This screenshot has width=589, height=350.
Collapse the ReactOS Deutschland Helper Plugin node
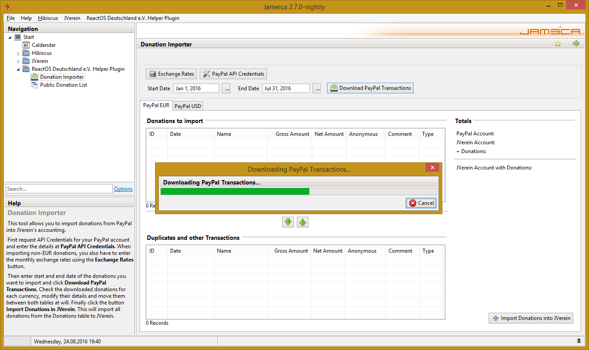(x=19, y=69)
